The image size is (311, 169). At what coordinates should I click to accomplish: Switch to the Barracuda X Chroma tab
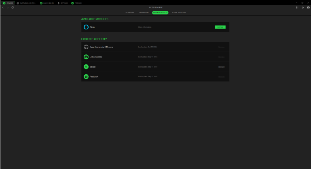[26, 3]
